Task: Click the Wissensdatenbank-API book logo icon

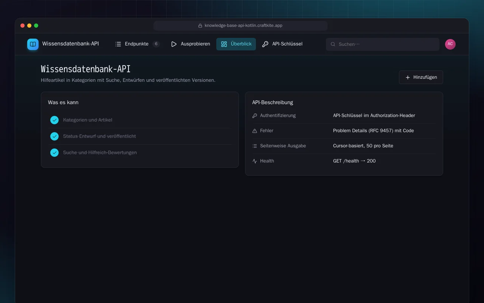Action: pyautogui.click(x=33, y=44)
